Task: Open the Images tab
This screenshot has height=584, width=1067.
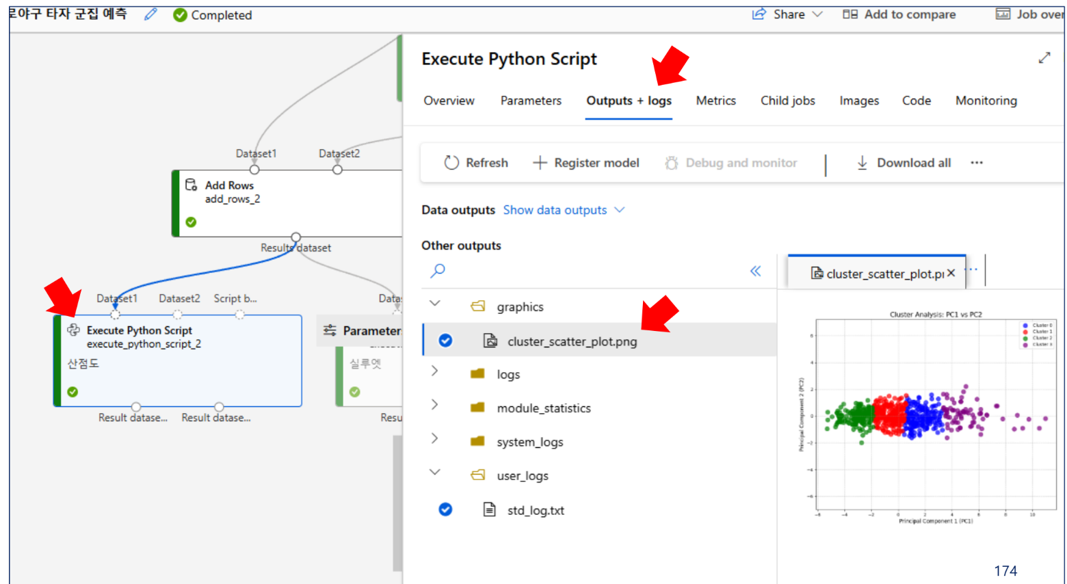Action: tap(859, 101)
